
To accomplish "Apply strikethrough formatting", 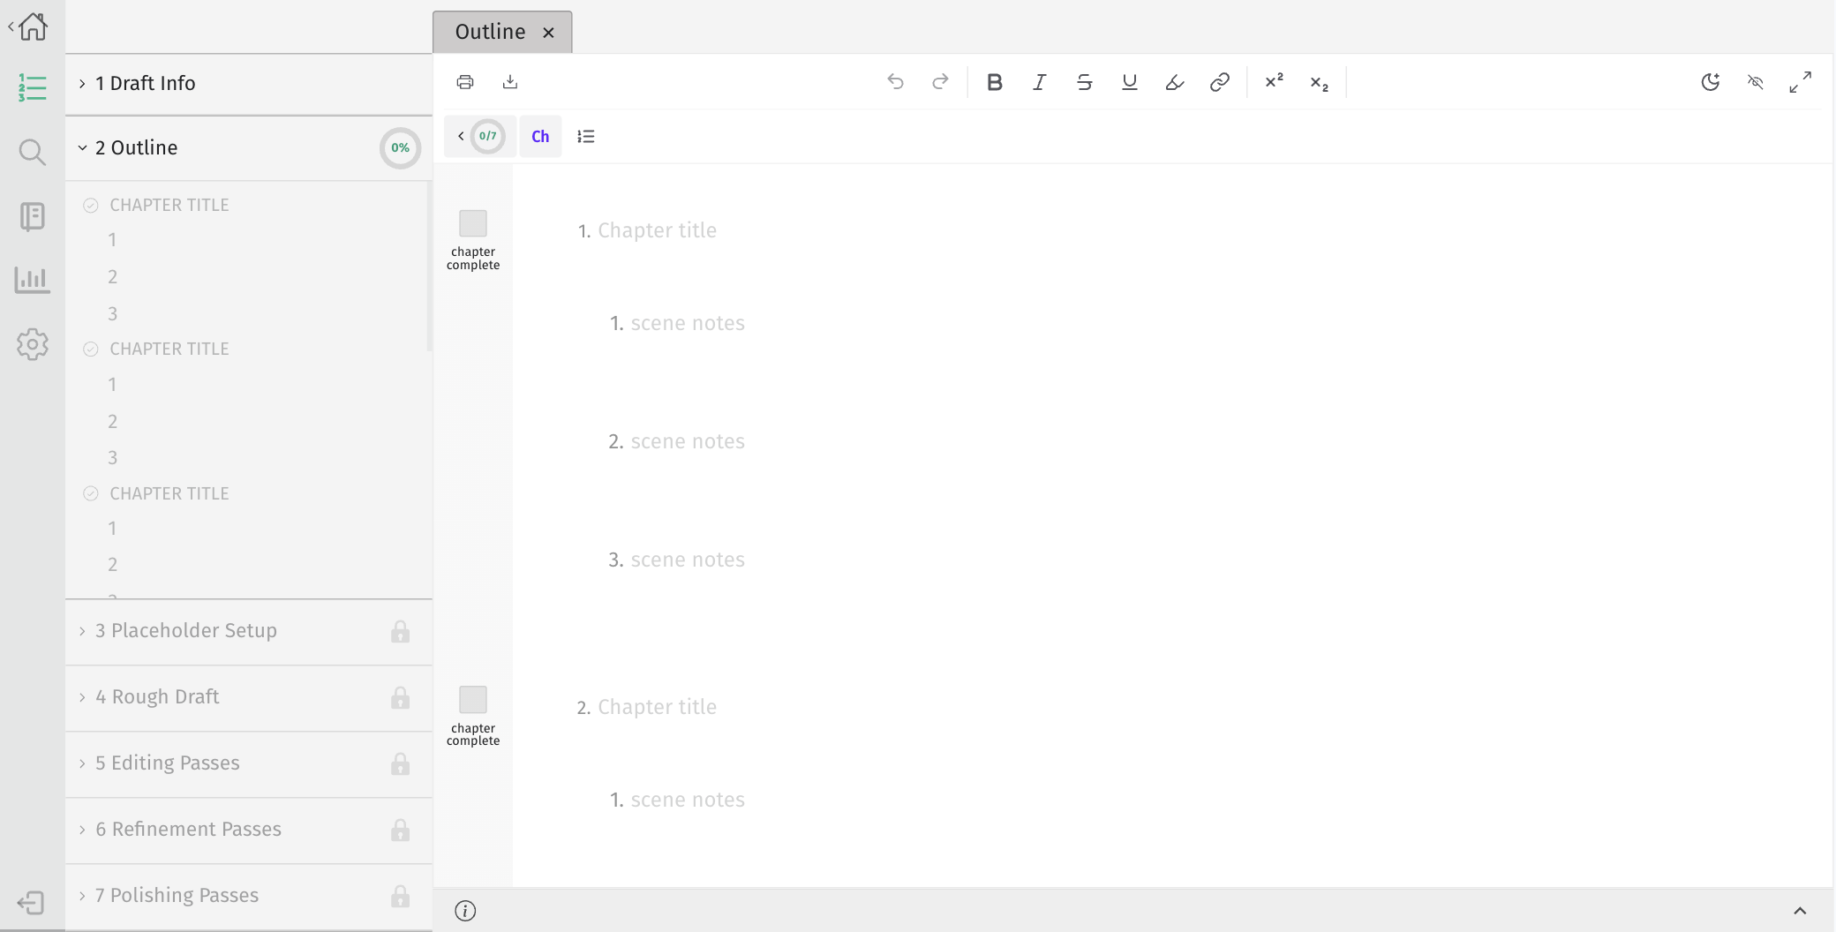I will pyautogui.click(x=1085, y=82).
